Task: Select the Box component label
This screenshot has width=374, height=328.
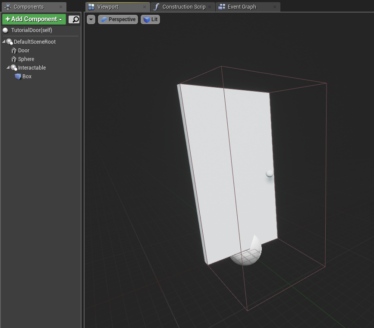Action: click(x=27, y=76)
